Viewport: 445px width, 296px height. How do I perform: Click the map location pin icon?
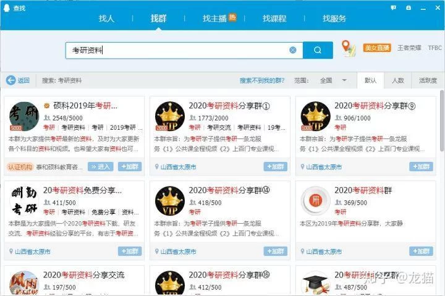(349, 48)
